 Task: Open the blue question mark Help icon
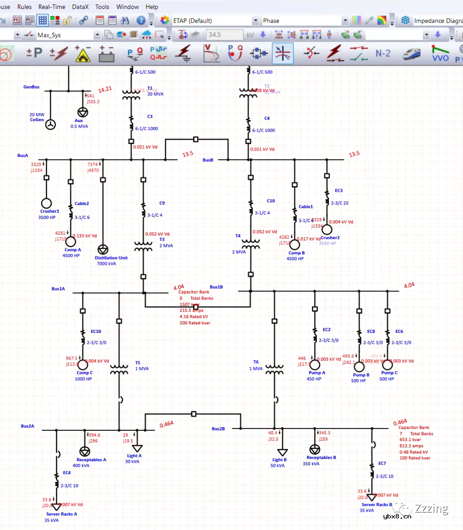(141, 21)
